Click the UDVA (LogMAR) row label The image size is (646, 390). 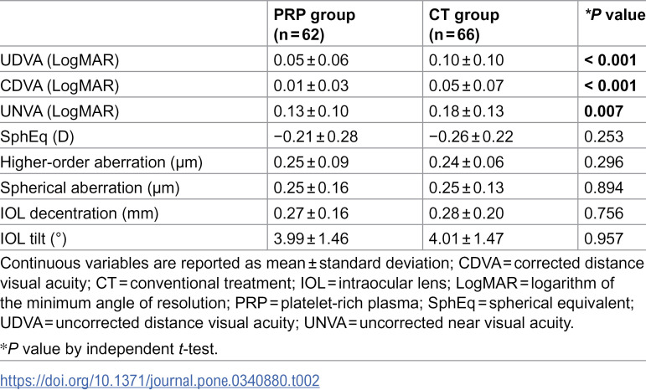coord(59,60)
